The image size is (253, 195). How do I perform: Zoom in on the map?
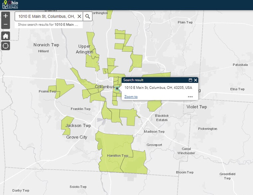5,16
